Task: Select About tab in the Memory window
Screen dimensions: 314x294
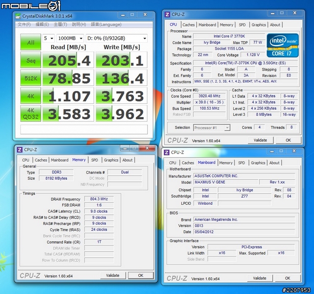Action: pos(128,160)
